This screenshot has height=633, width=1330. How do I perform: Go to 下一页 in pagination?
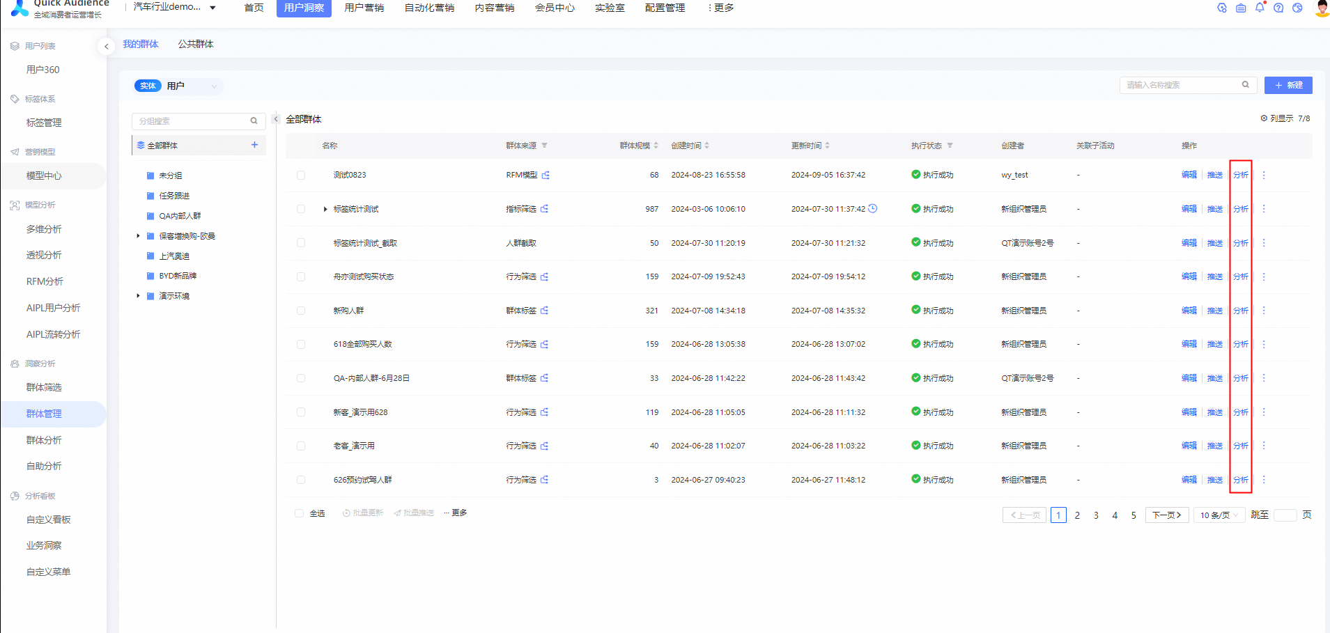tap(1167, 515)
